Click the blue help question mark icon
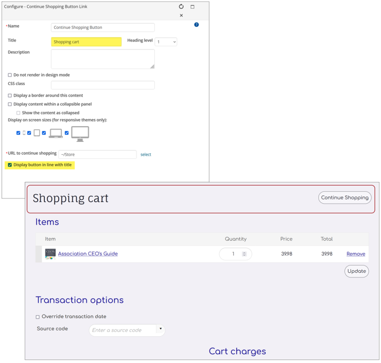The image size is (381, 363). tap(196, 25)
